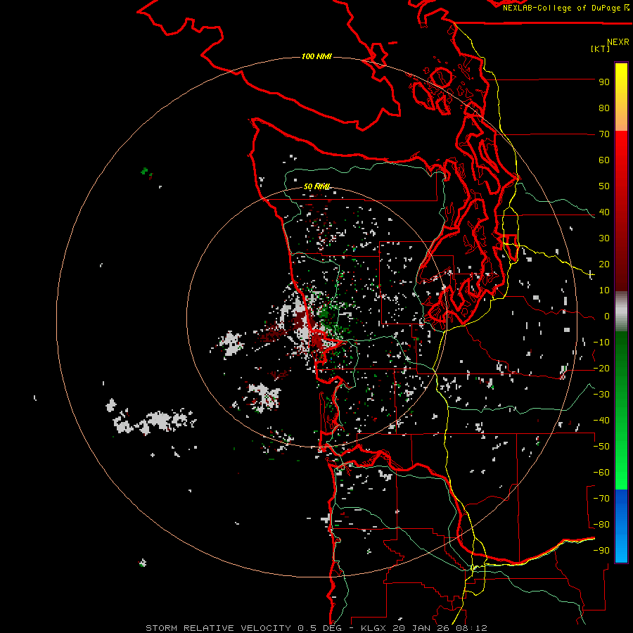
Task: Click the -90 value on velocity scale
Action: coord(601,551)
